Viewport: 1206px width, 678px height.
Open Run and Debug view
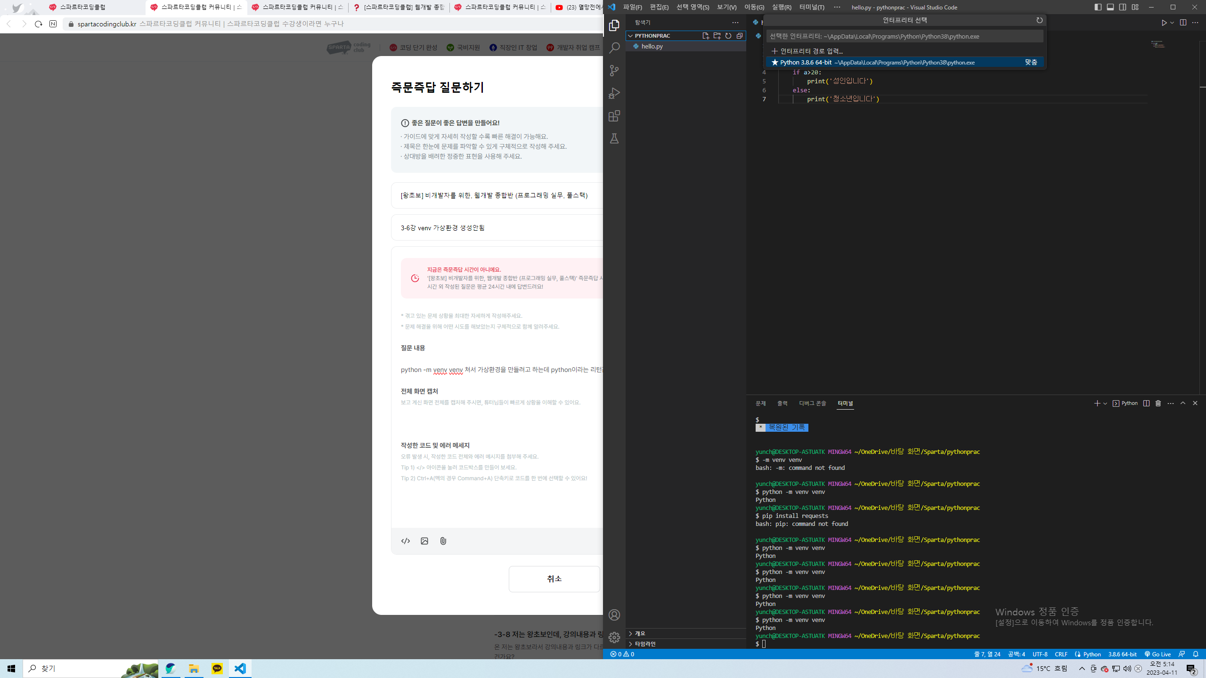coord(614,93)
